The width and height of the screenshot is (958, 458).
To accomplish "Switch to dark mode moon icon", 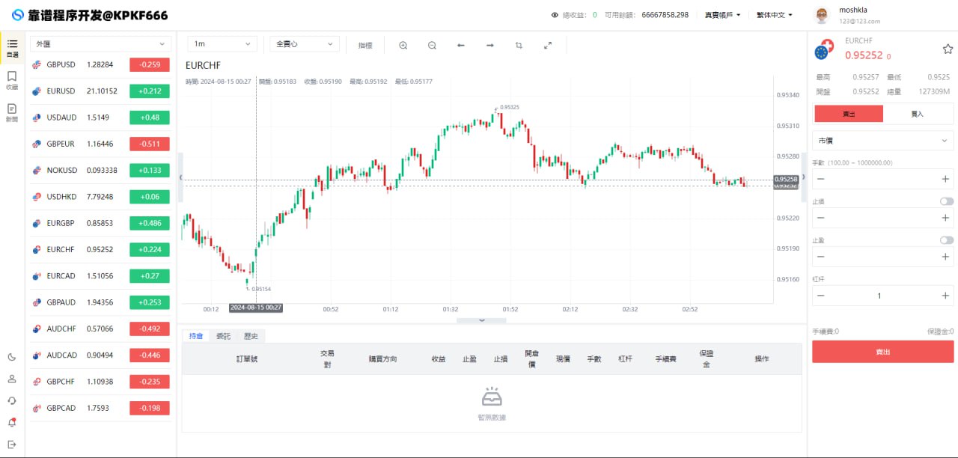I will [12, 357].
